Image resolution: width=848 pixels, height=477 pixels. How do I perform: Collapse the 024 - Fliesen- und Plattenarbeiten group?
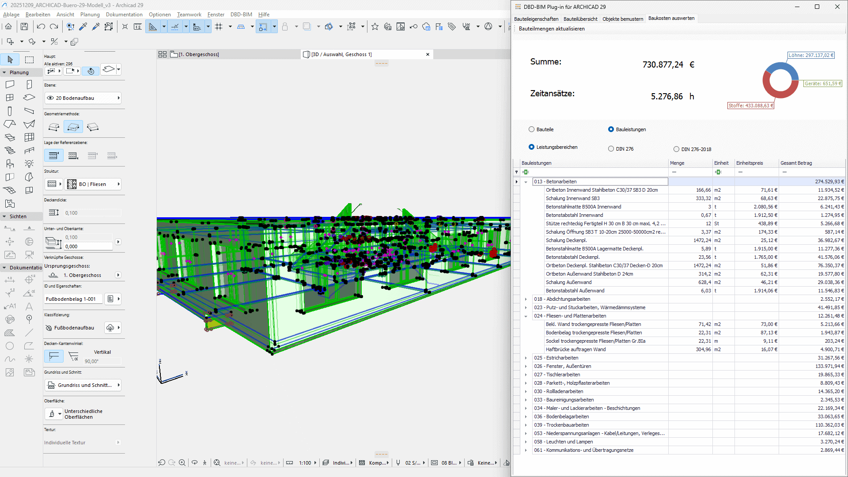pos(526,316)
